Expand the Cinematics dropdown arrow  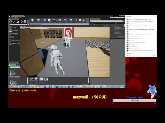pyautogui.click(x=68, y=21)
